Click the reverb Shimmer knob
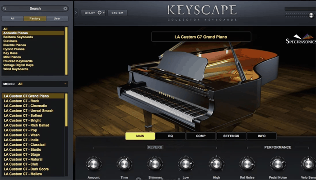The width and height of the screenshot is (316, 180). (155, 164)
